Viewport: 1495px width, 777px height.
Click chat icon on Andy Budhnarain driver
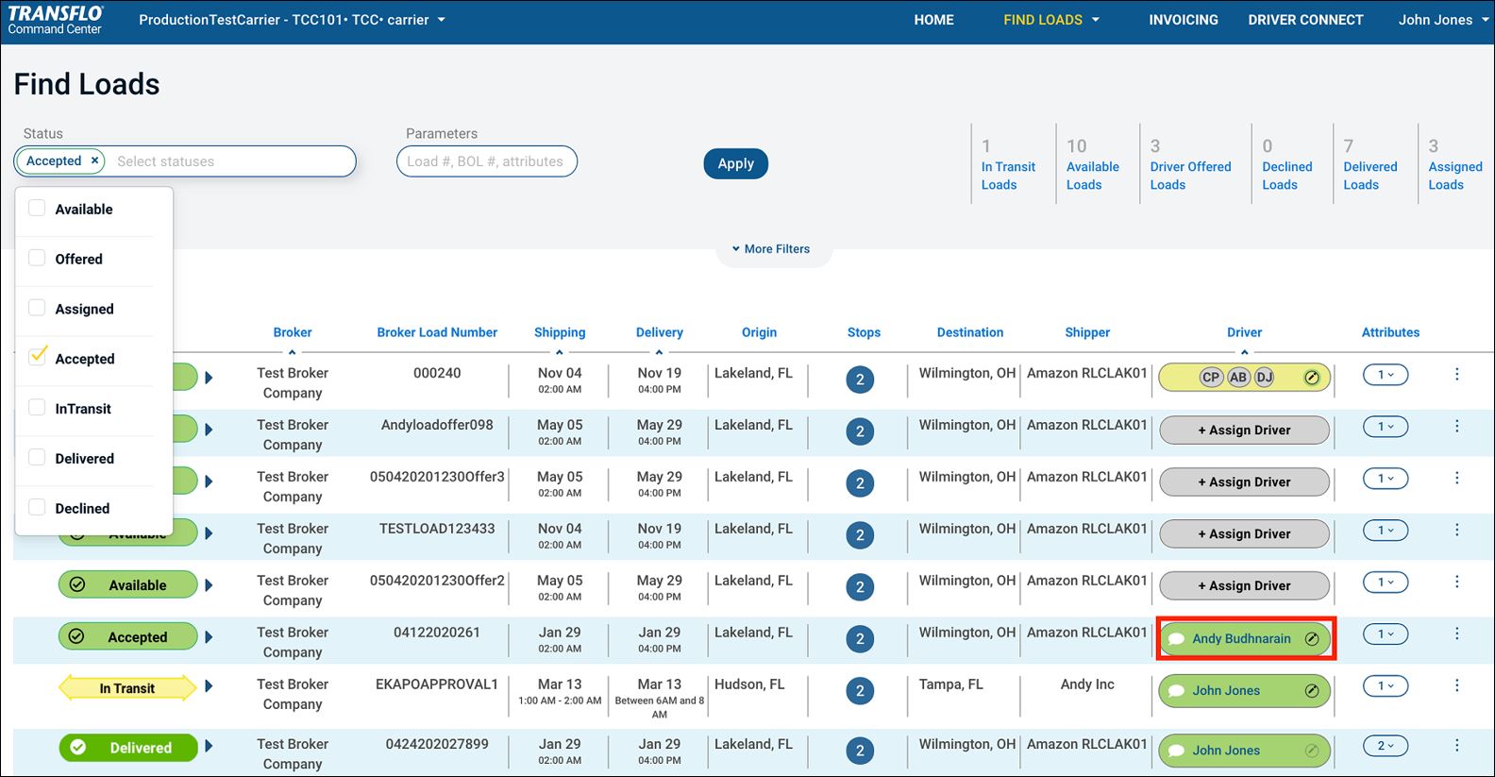pyautogui.click(x=1176, y=639)
